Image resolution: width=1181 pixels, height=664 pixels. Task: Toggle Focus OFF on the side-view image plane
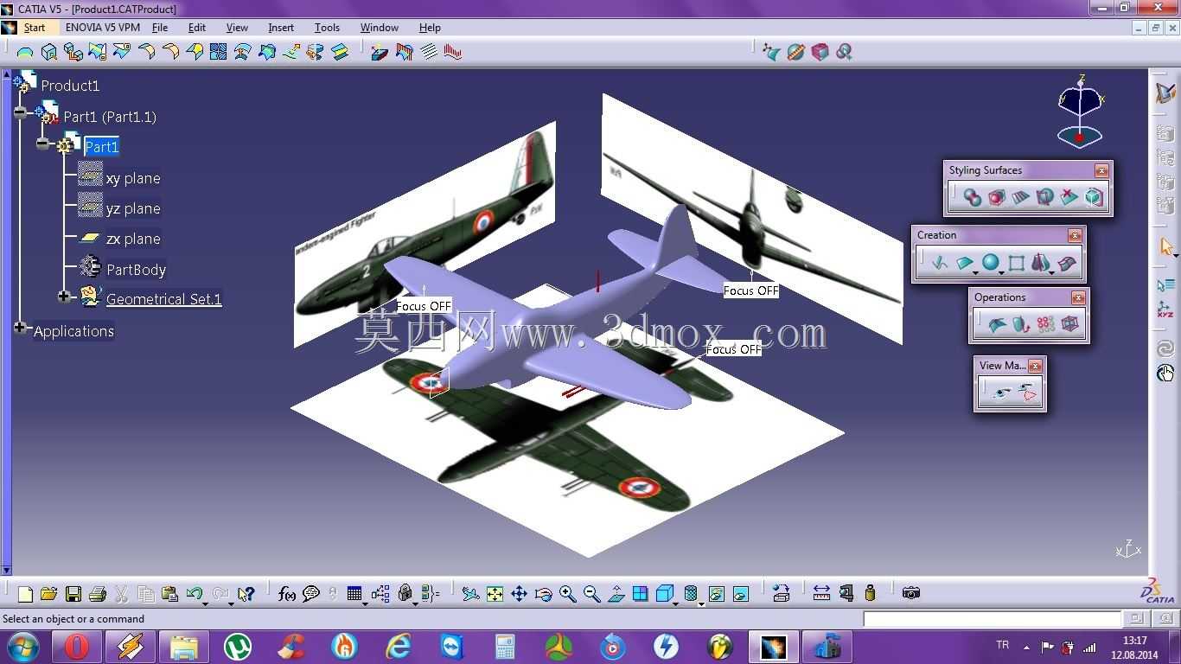424,306
